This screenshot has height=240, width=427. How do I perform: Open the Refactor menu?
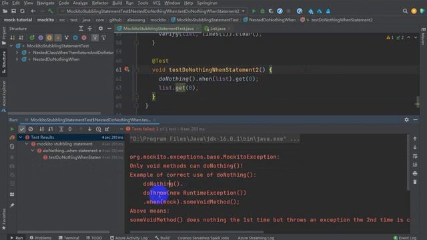(100, 3)
